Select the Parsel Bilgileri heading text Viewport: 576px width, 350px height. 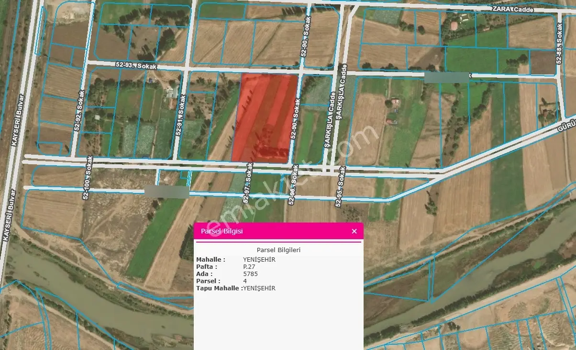[278, 250]
